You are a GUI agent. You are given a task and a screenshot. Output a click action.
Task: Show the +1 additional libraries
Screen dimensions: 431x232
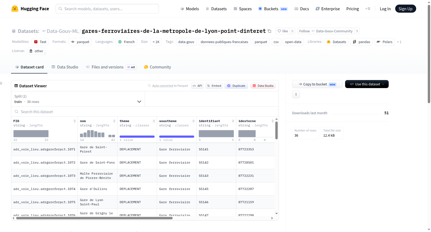tap(399, 42)
